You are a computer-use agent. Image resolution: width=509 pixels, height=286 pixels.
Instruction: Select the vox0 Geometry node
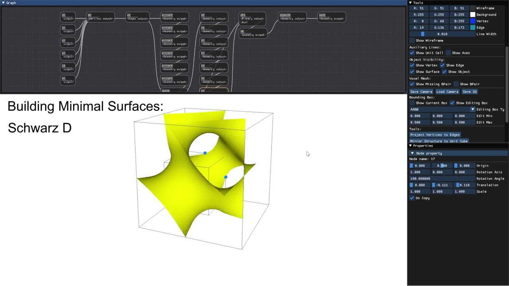[x=332, y=17]
